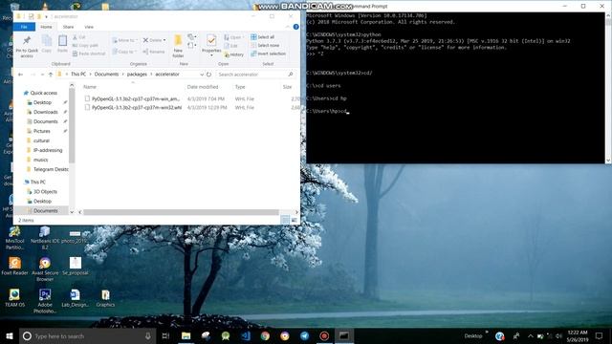Sort by Date modified column header
Image resolution: width=612 pixels, height=344 pixels.
(203, 87)
